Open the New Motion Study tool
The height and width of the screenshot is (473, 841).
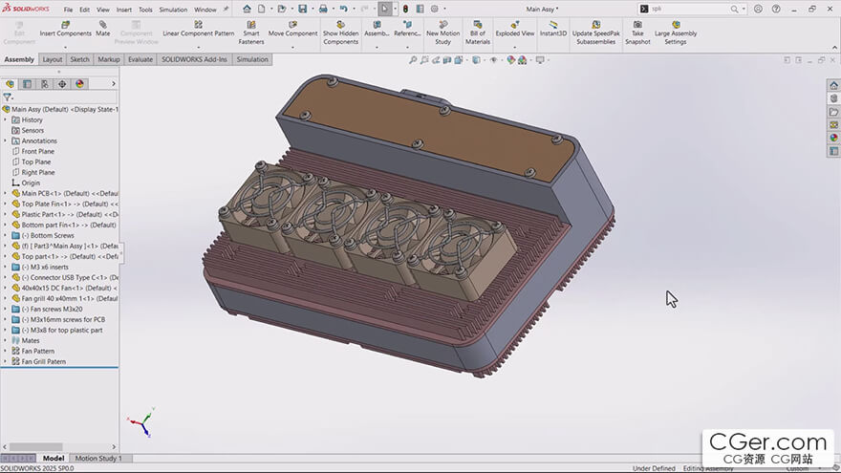pyautogui.click(x=442, y=26)
